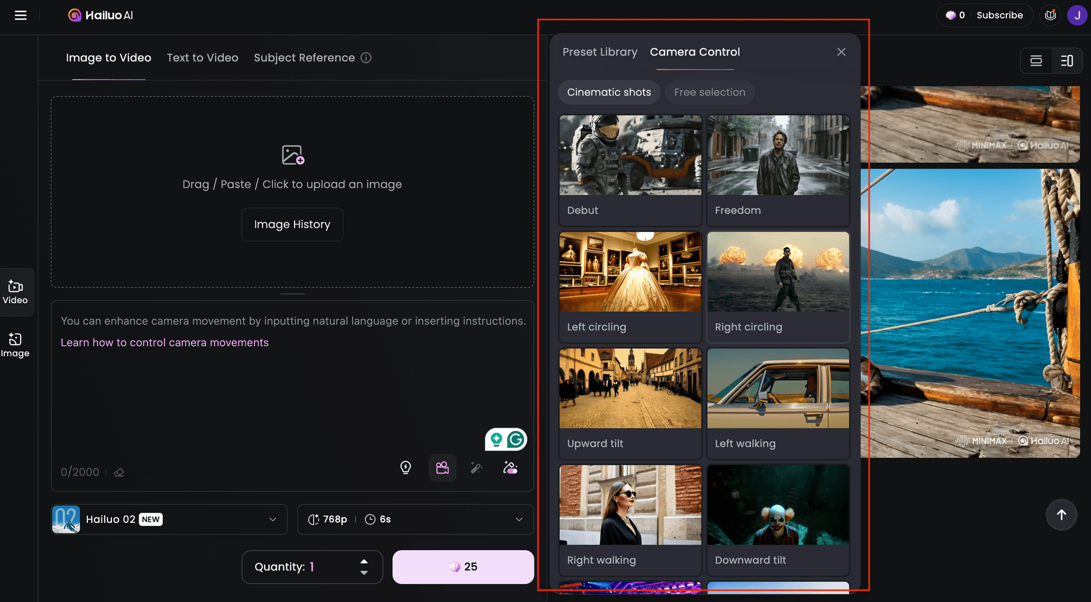Choose the Debut camera shot
Image resolution: width=1091 pixels, height=602 pixels.
coord(630,170)
